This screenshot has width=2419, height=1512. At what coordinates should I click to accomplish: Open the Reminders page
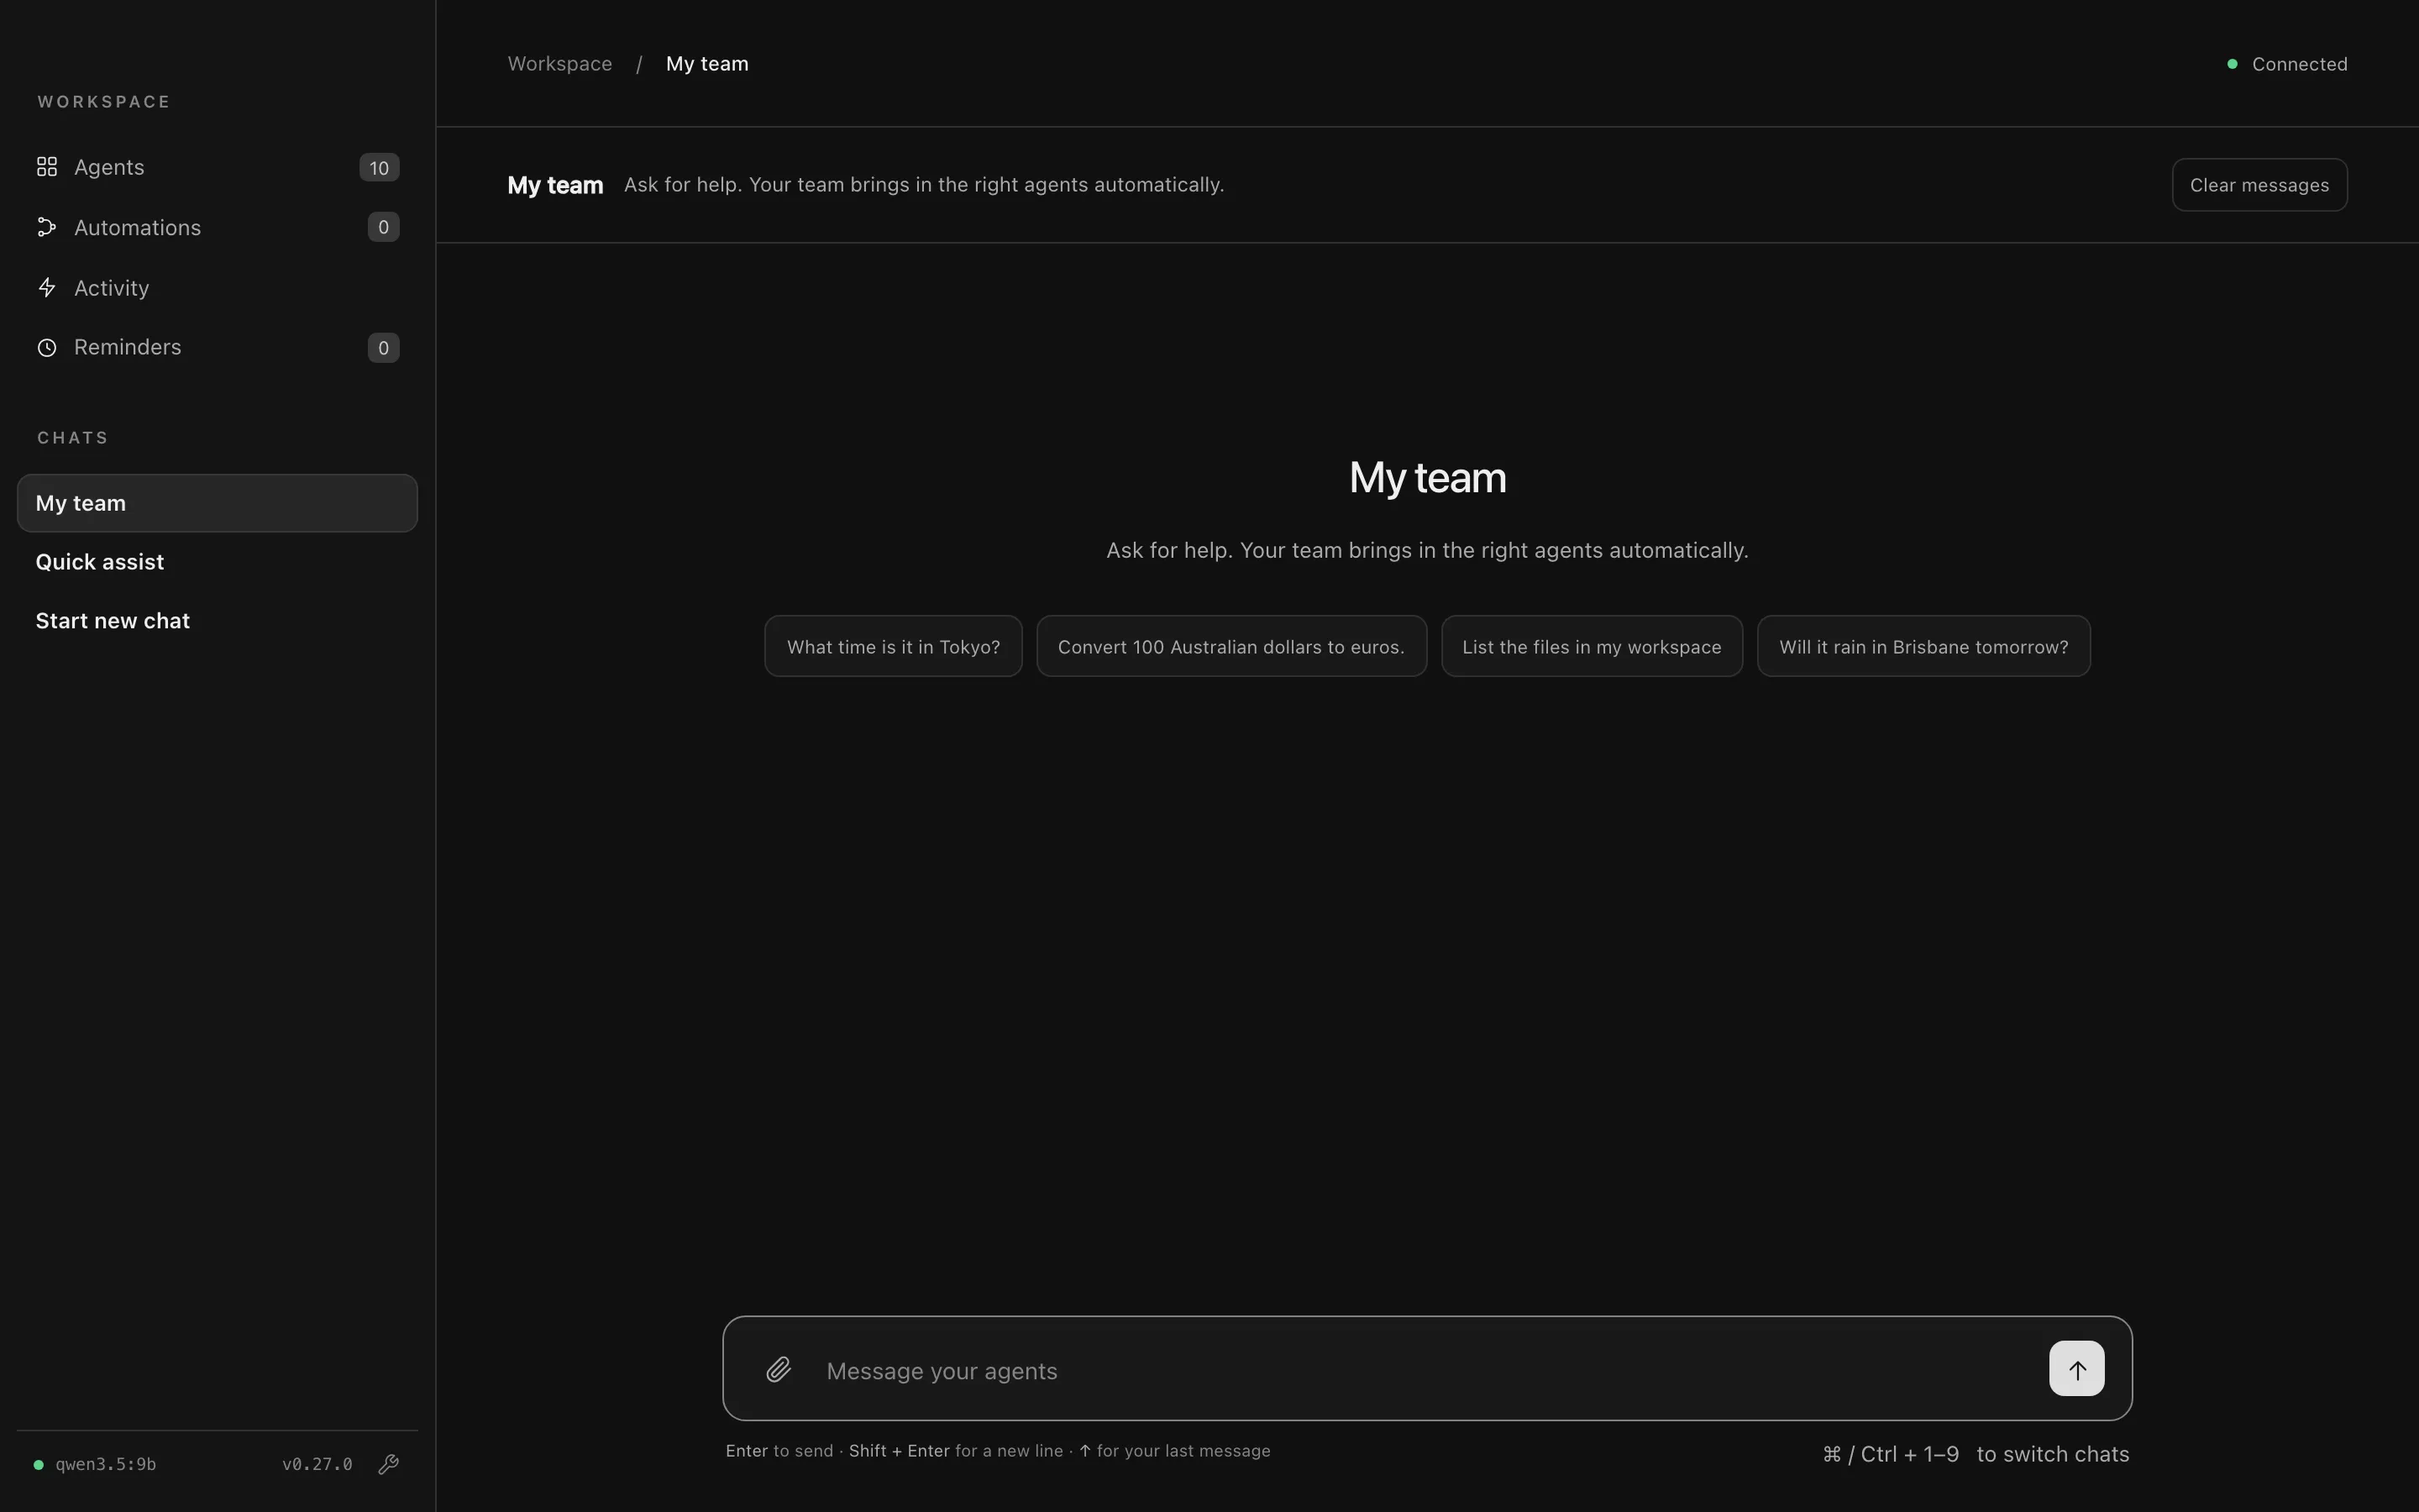[217, 348]
